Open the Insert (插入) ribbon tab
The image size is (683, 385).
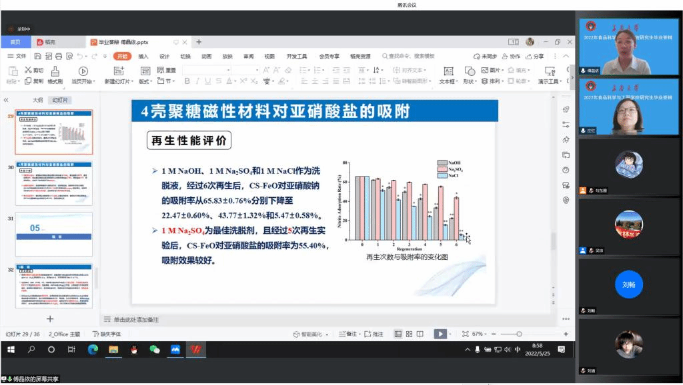(x=143, y=57)
